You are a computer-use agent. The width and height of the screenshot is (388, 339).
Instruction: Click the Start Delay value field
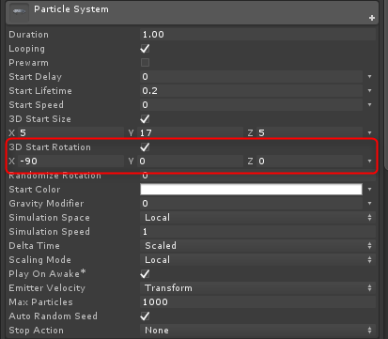[x=251, y=77]
